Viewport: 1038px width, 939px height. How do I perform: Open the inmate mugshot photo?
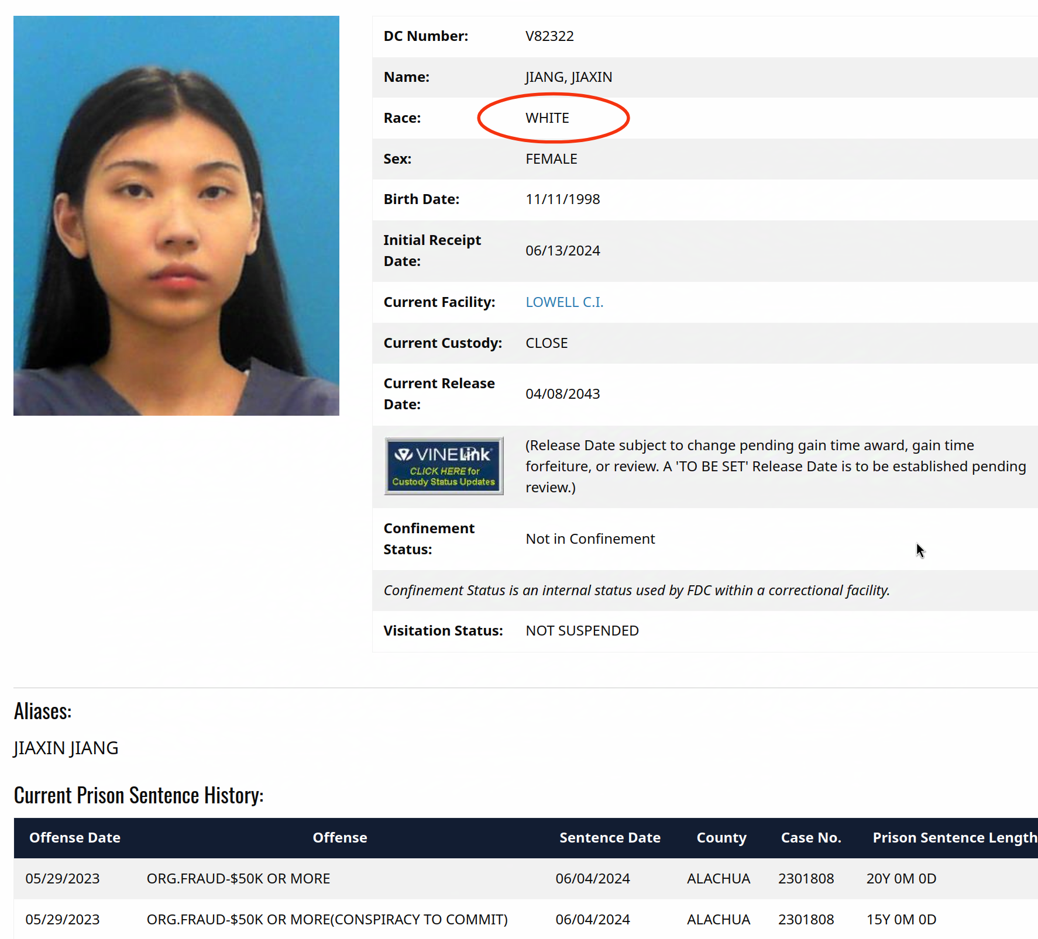point(176,216)
